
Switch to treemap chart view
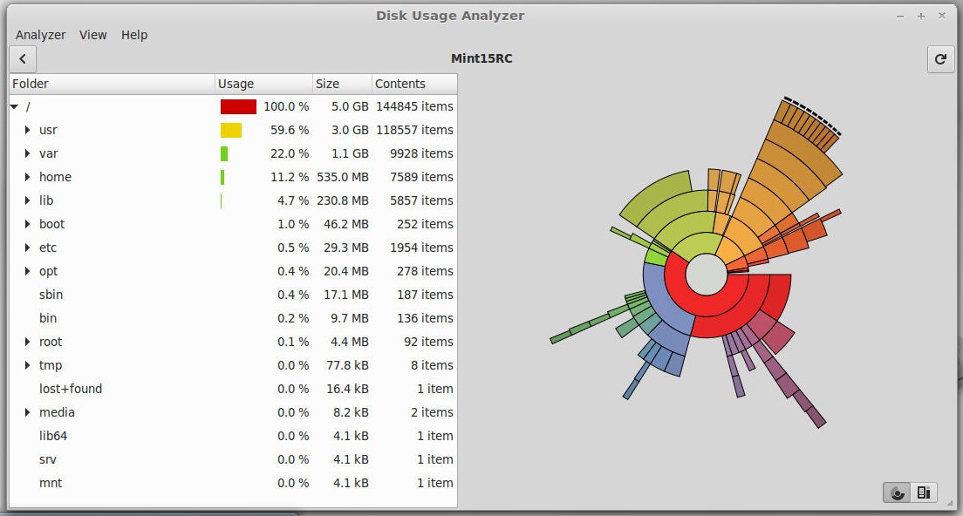924,493
